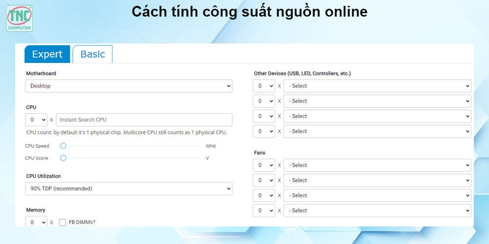This screenshot has width=489, height=244.
Task: Open the CPU Utilization 90% TDP dropdown
Action: (129, 188)
